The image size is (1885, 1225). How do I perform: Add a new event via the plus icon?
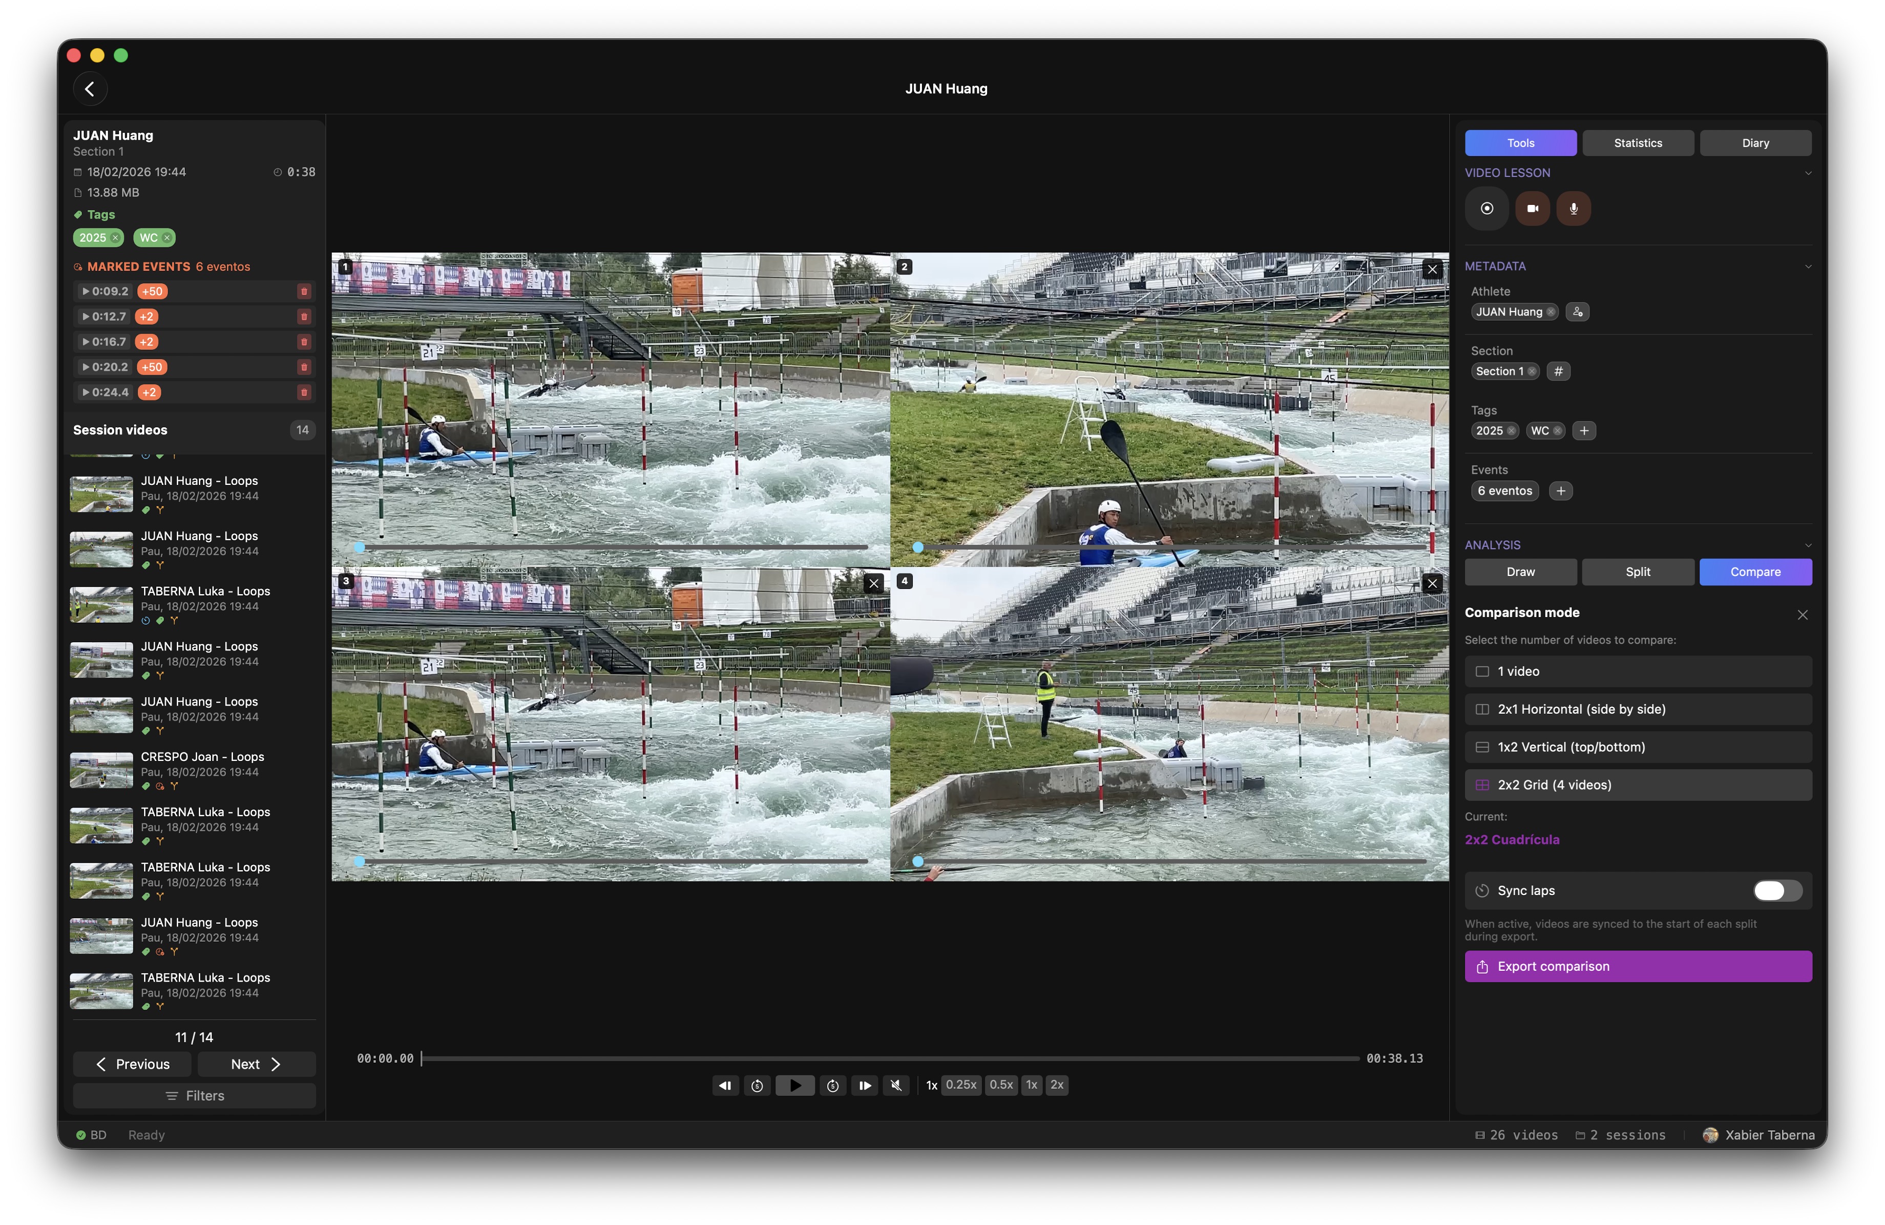click(x=1561, y=490)
